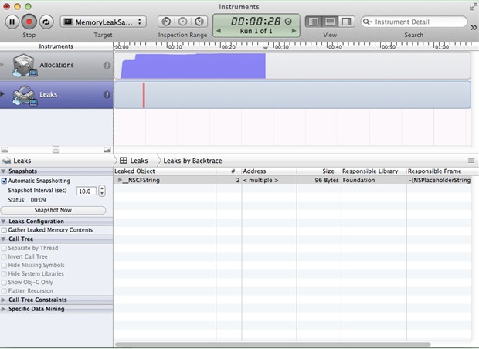Click the Snapshot Interval field showing 10.0
479x349 pixels.
pyautogui.click(x=87, y=191)
